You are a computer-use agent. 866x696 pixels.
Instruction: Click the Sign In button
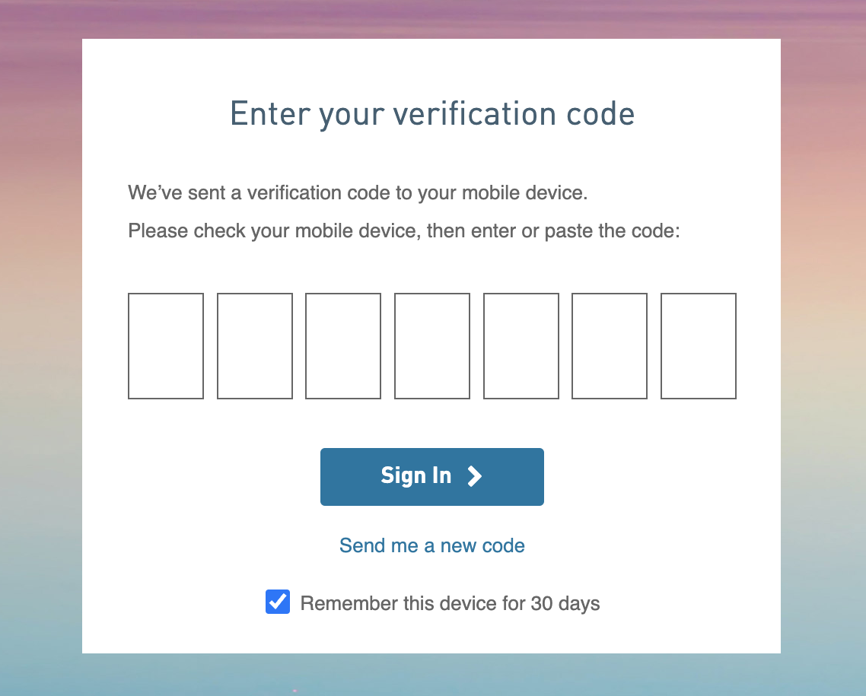click(432, 477)
